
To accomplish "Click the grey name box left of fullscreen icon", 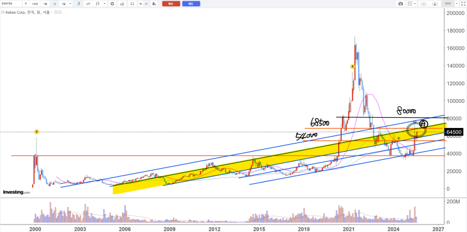I will coord(448,4).
